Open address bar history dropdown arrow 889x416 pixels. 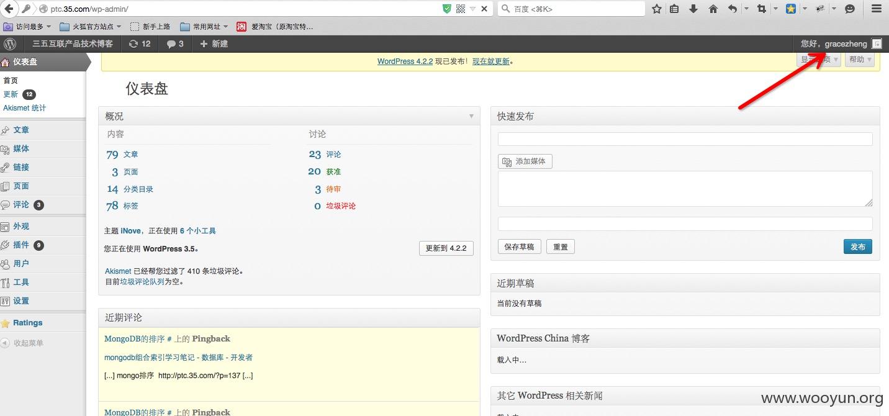(x=472, y=9)
